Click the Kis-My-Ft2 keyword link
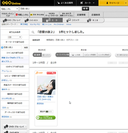Screen dimensions: 128x133 (35, 24)
